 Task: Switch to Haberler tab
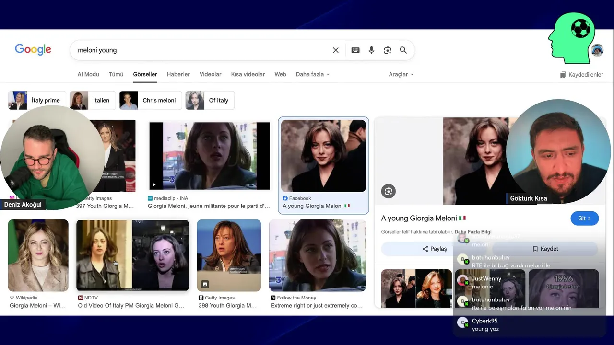click(178, 74)
